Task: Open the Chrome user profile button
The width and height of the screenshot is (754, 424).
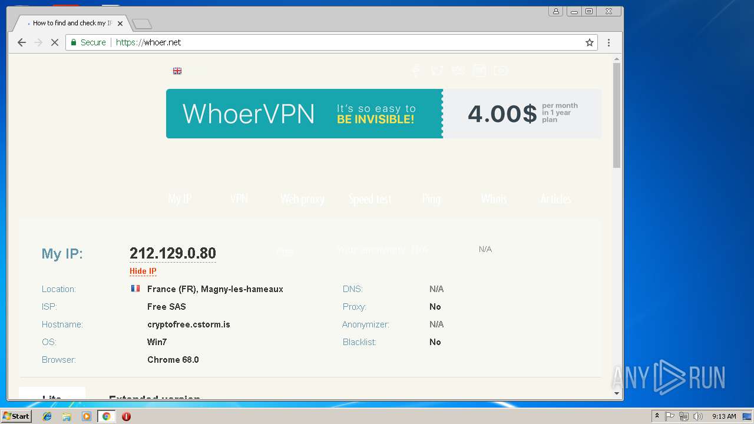Action: pos(556,11)
